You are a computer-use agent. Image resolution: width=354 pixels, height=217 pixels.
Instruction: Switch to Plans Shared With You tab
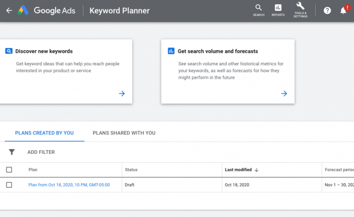point(124,133)
